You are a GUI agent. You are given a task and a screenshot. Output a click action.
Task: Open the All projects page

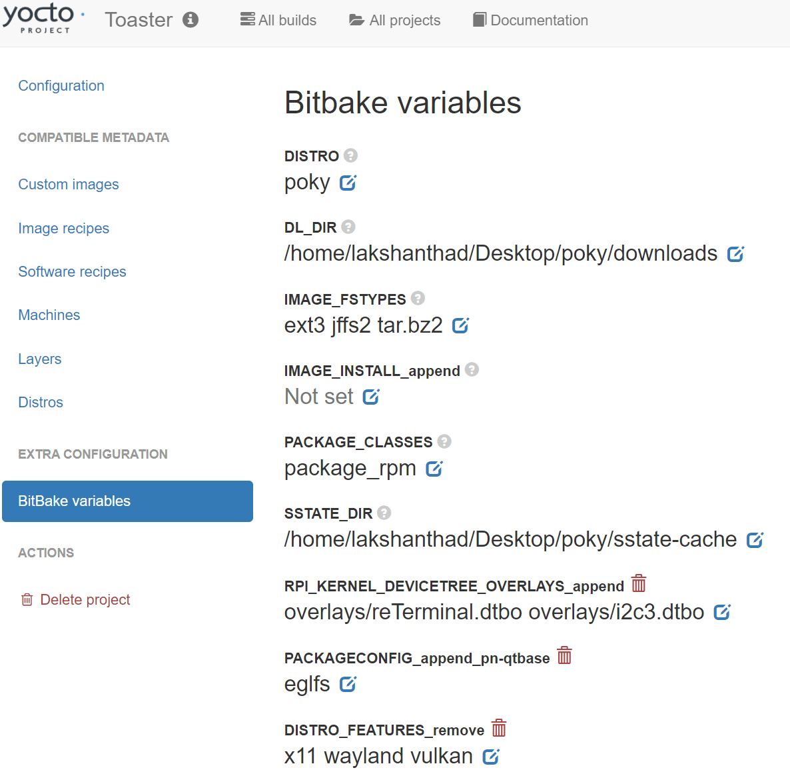click(394, 20)
